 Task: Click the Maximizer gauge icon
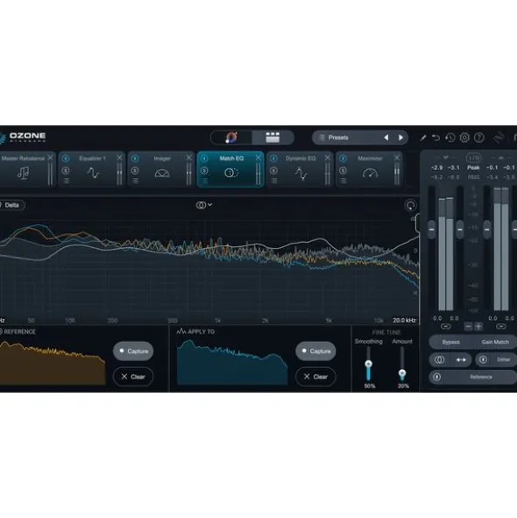point(370,173)
